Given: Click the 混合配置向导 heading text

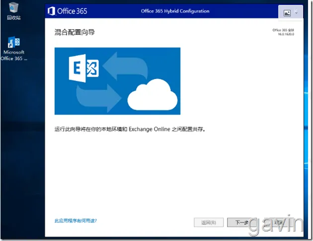Looking at the screenshot, I should [75, 32].
